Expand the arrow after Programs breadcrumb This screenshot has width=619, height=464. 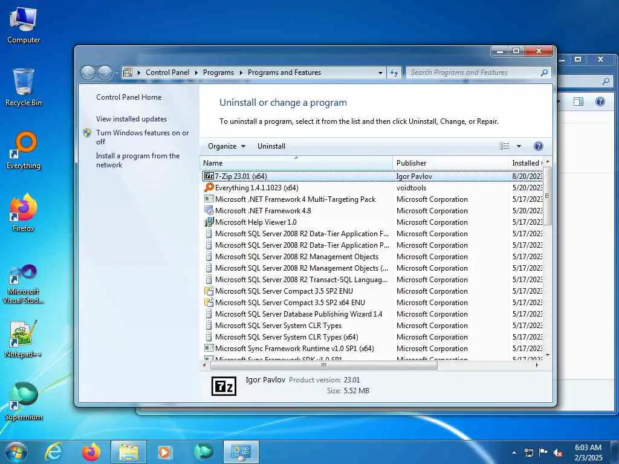tap(241, 72)
